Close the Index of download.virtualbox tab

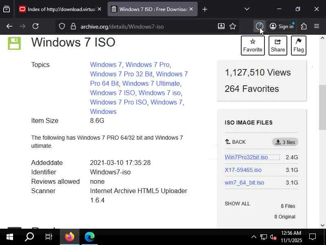point(99,9)
